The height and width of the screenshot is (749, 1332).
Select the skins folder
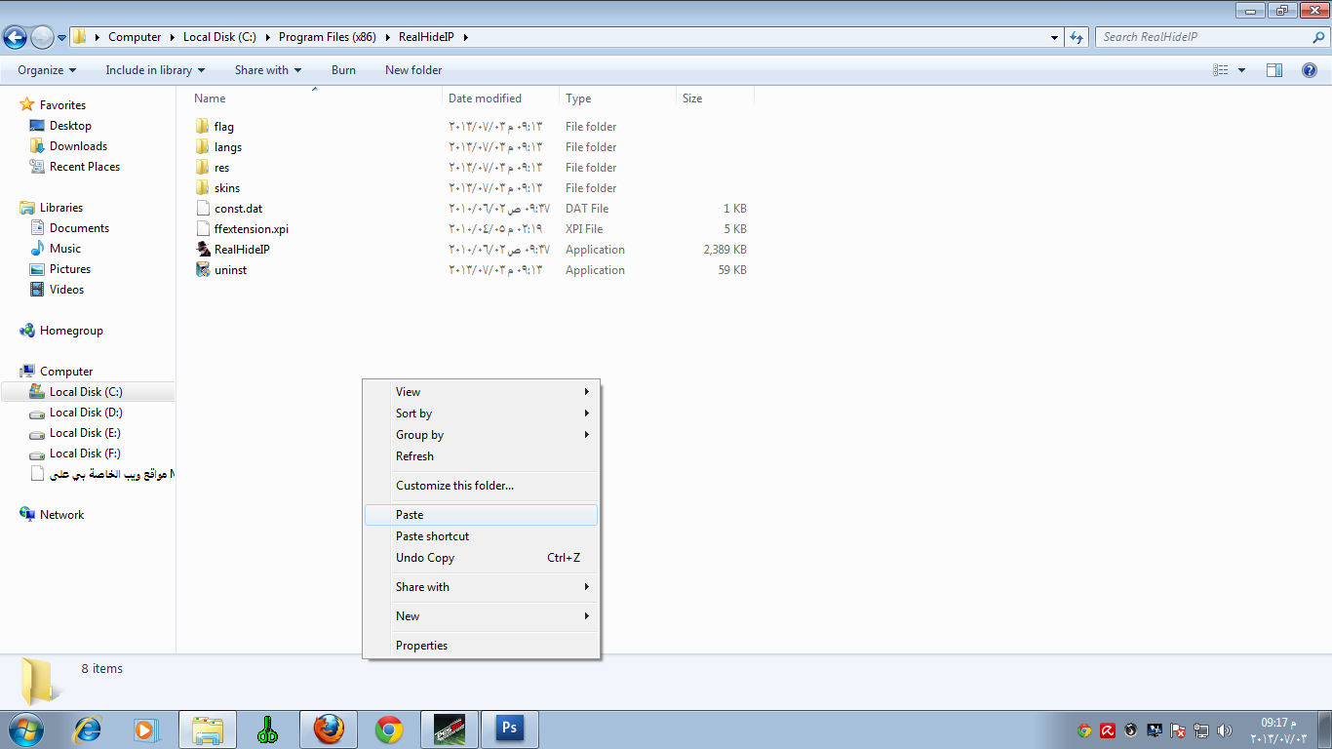pos(227,188)
